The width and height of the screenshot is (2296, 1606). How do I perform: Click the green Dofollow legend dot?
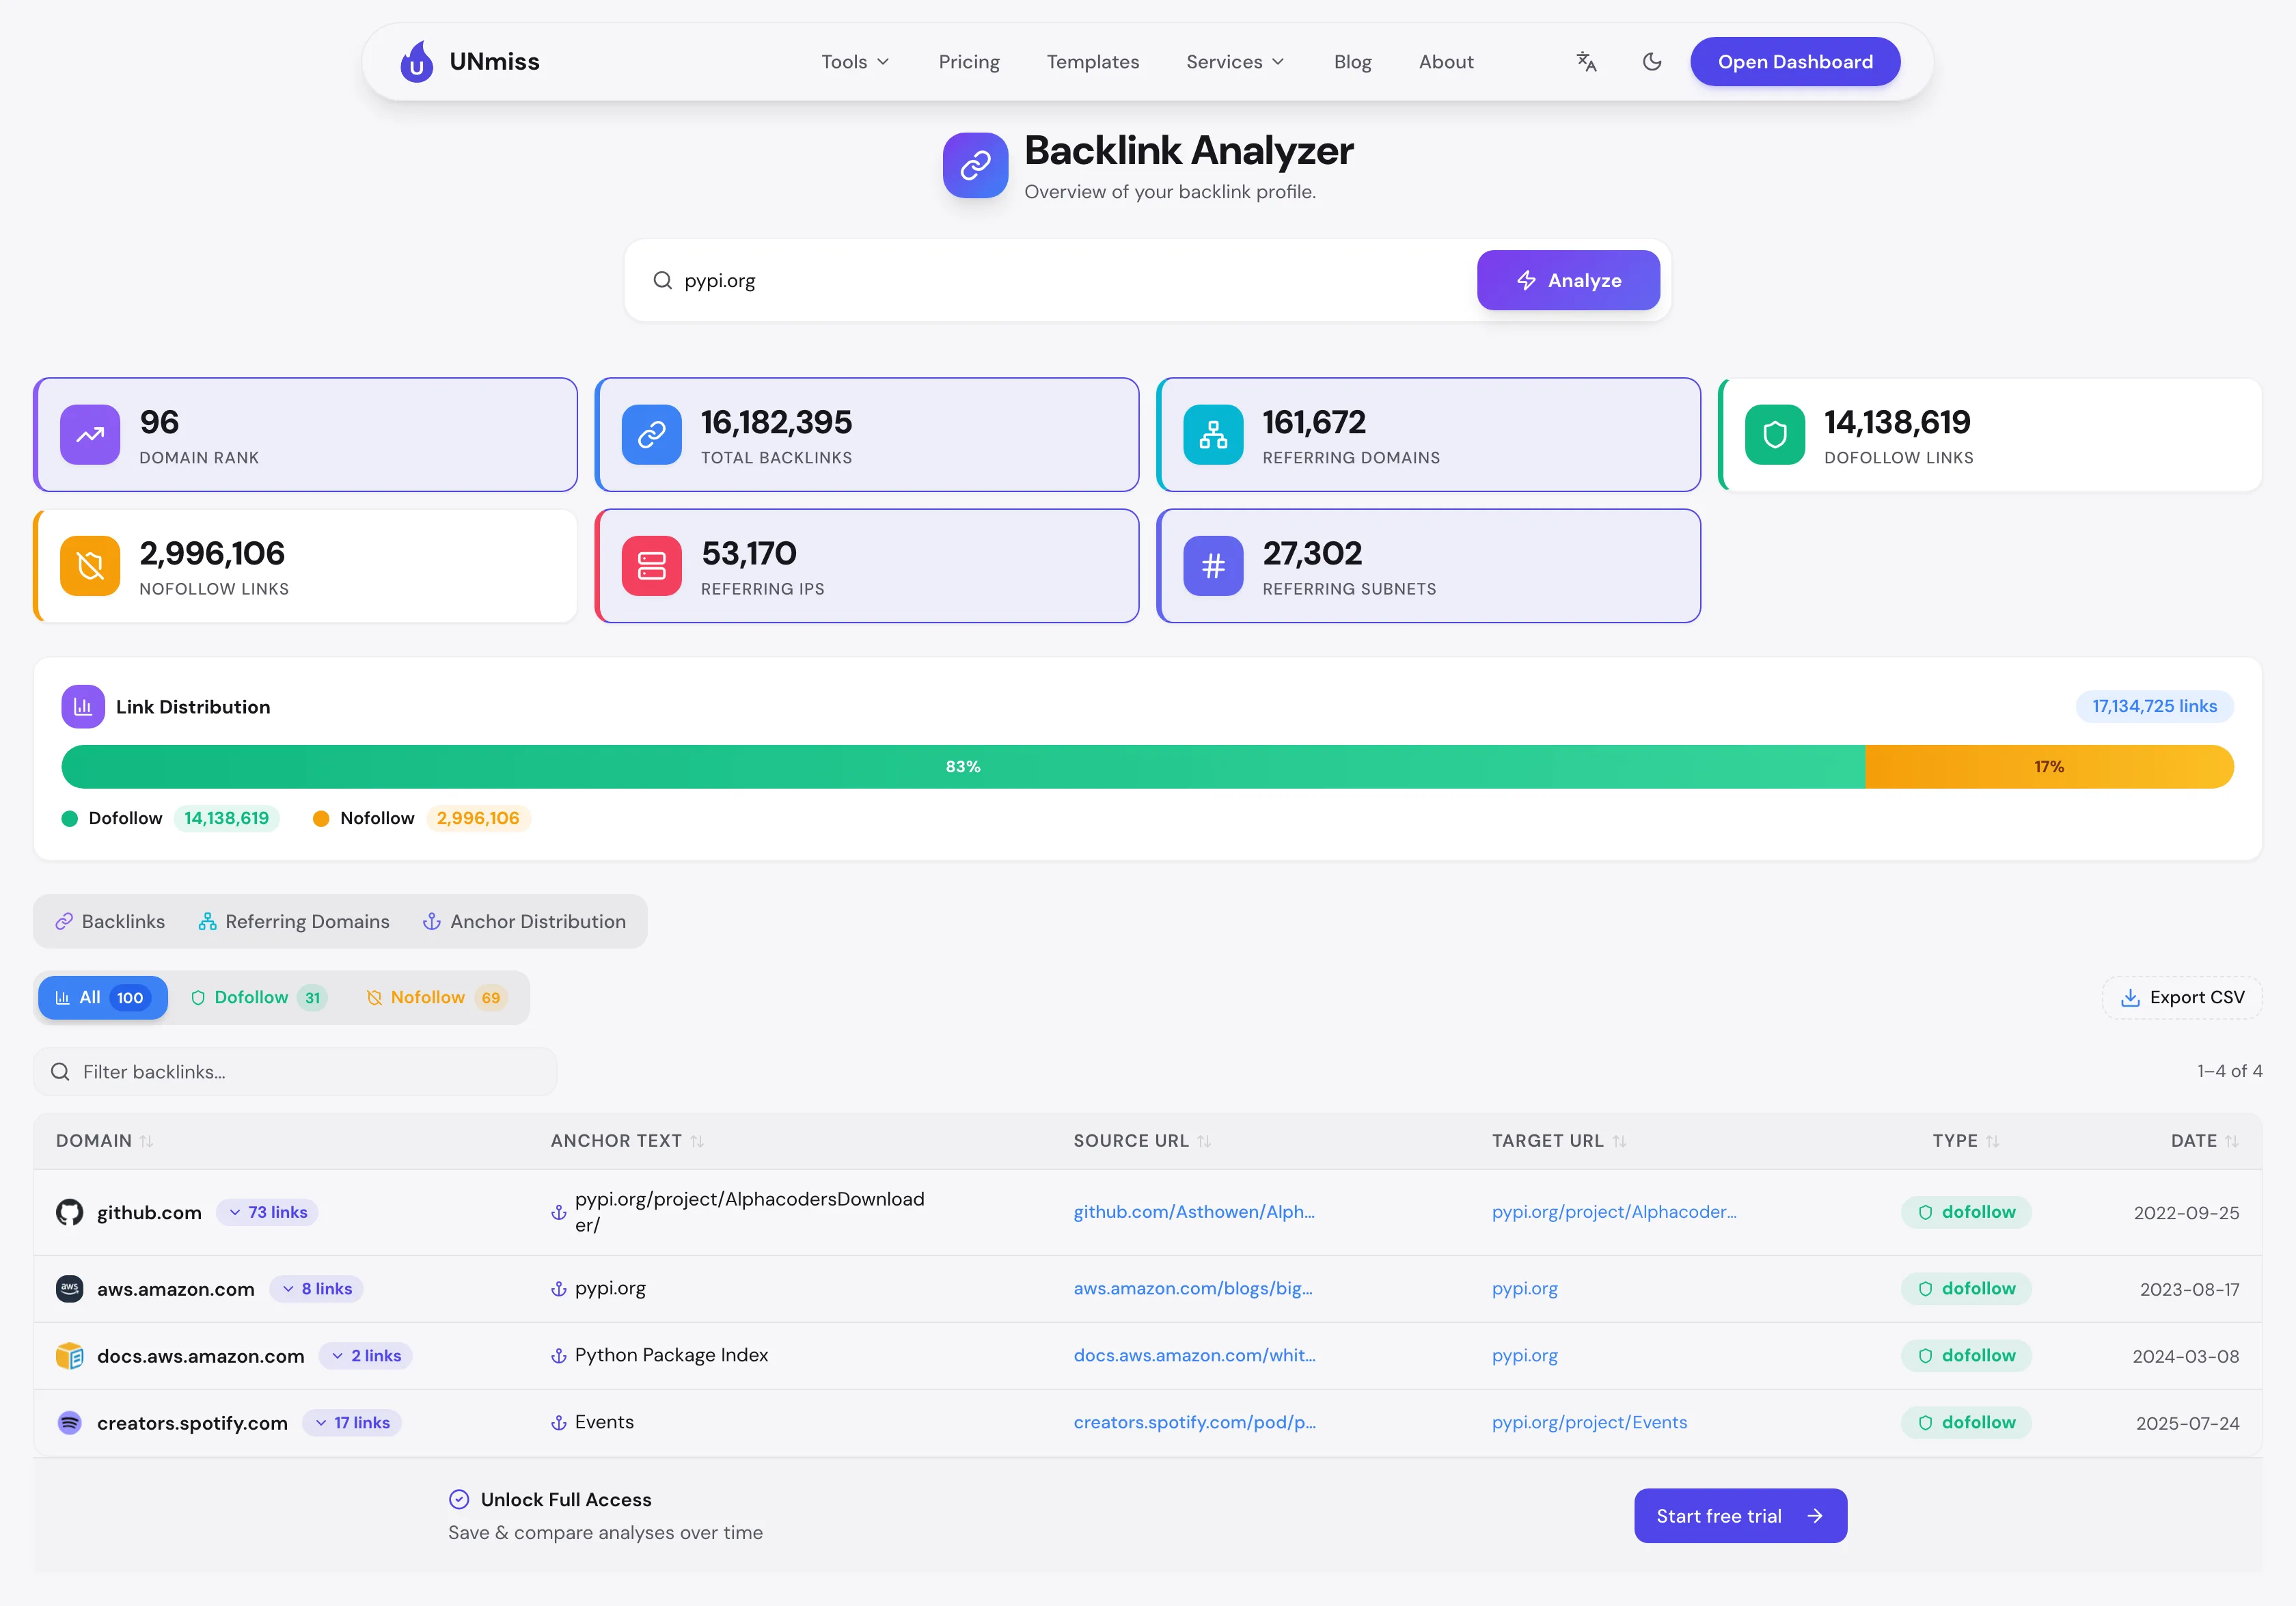coord(70,819)
